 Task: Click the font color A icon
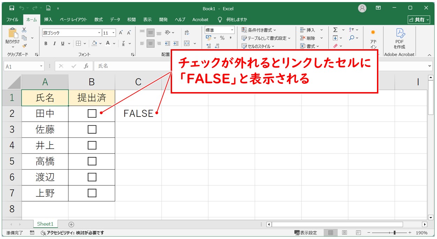[x=108, y=44]
